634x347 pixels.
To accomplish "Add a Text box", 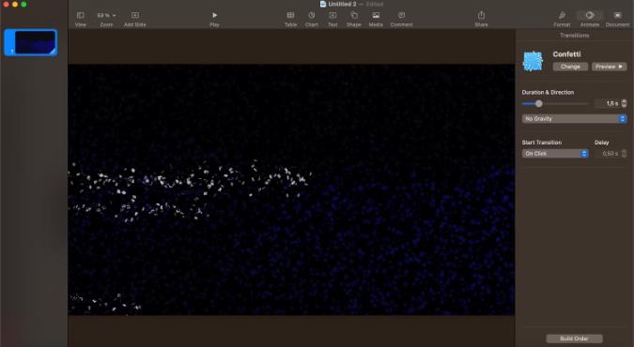I will coord(332,15).
